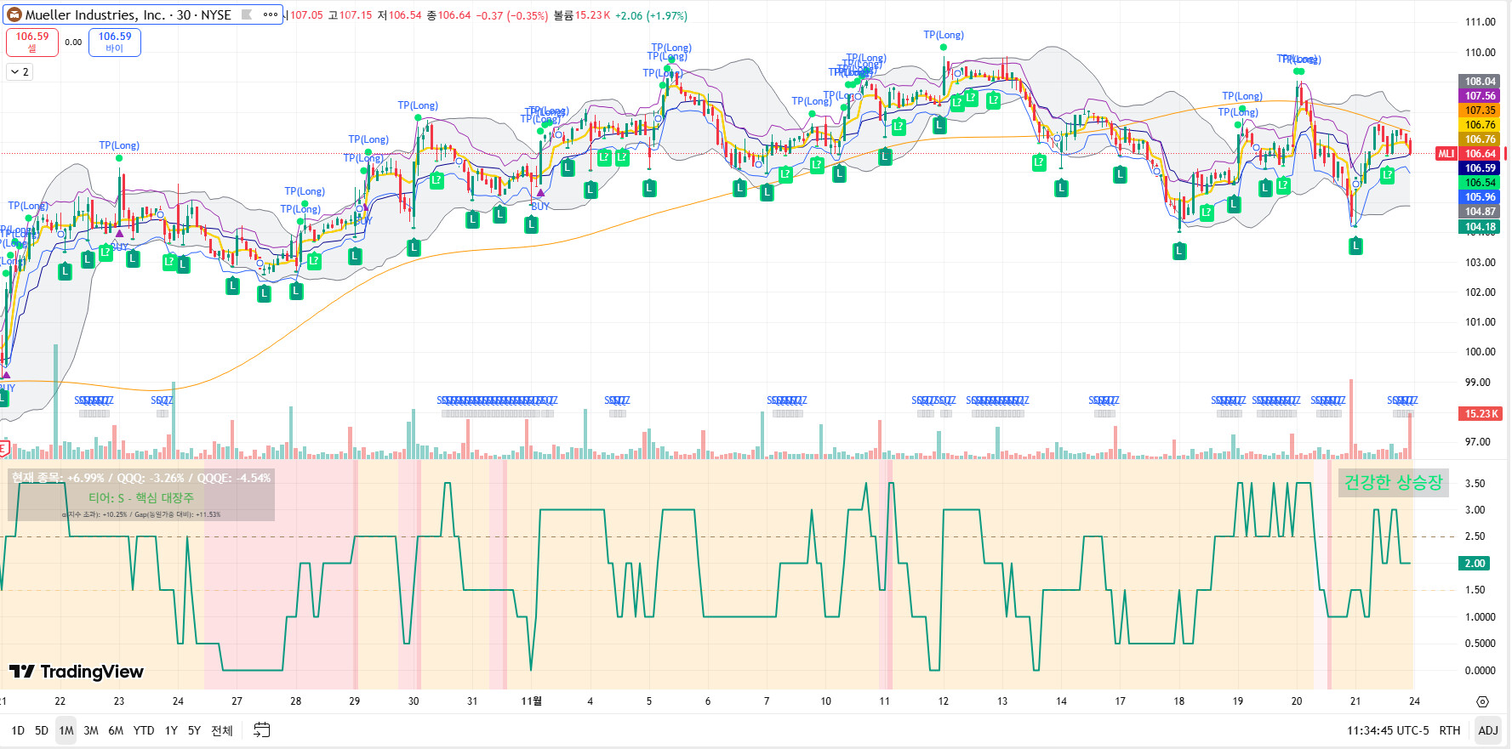
Task: Click the volume change +2.06 (+1.97%) value
Action: coord(651,15)
